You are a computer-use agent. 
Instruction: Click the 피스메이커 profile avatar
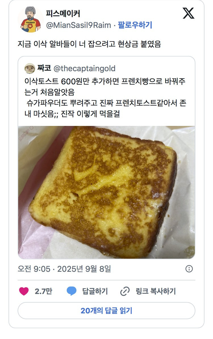point(30,19)
